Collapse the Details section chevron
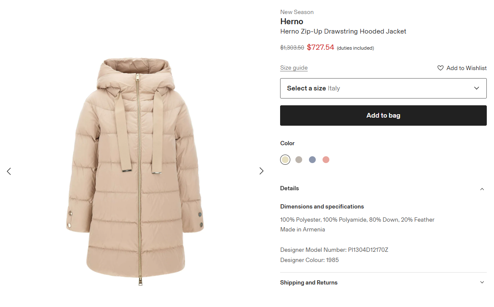 click(482, 189)
